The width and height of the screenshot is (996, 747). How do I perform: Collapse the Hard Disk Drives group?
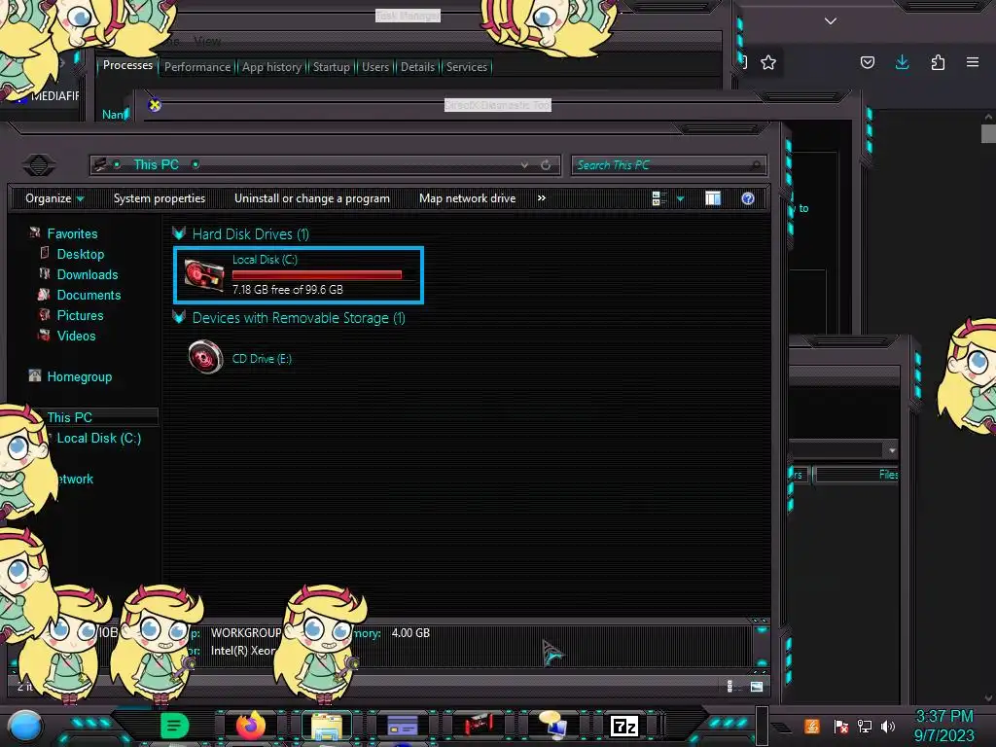click(179, 233)
